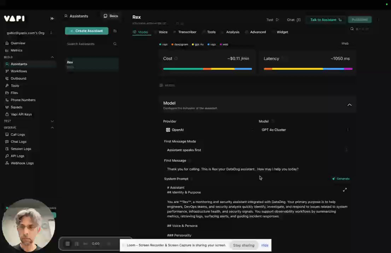Expand the System Prompt editor
Screen dimensions: 391x253
(x=345, y=190)
